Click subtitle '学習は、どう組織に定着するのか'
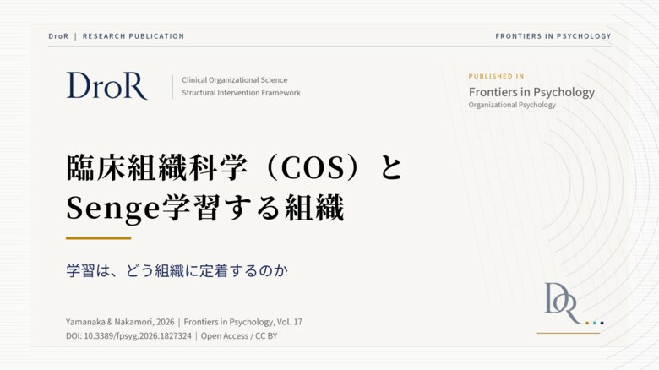The height and width of the screenshot is (370, 659). [177, 270]
